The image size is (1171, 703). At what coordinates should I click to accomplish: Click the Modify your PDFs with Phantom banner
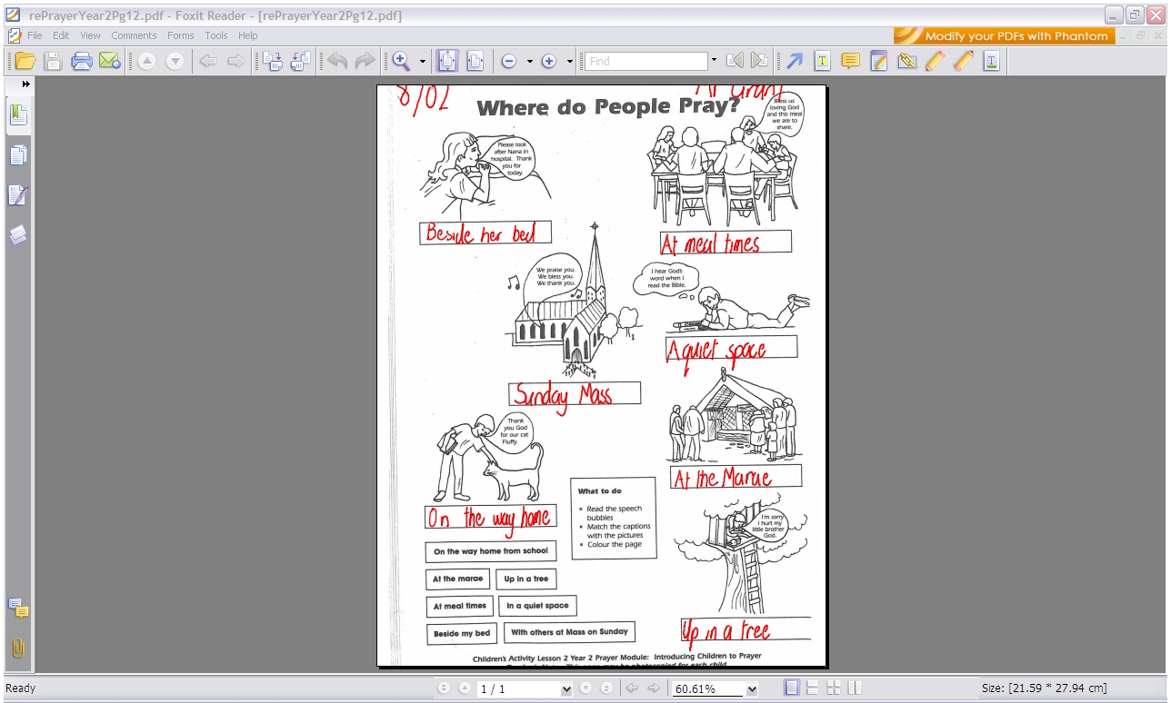point(1005,35)
